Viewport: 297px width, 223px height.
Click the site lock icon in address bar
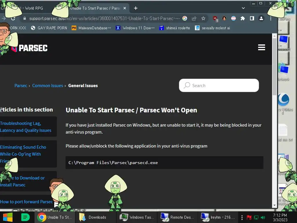(x=24, y=18)
